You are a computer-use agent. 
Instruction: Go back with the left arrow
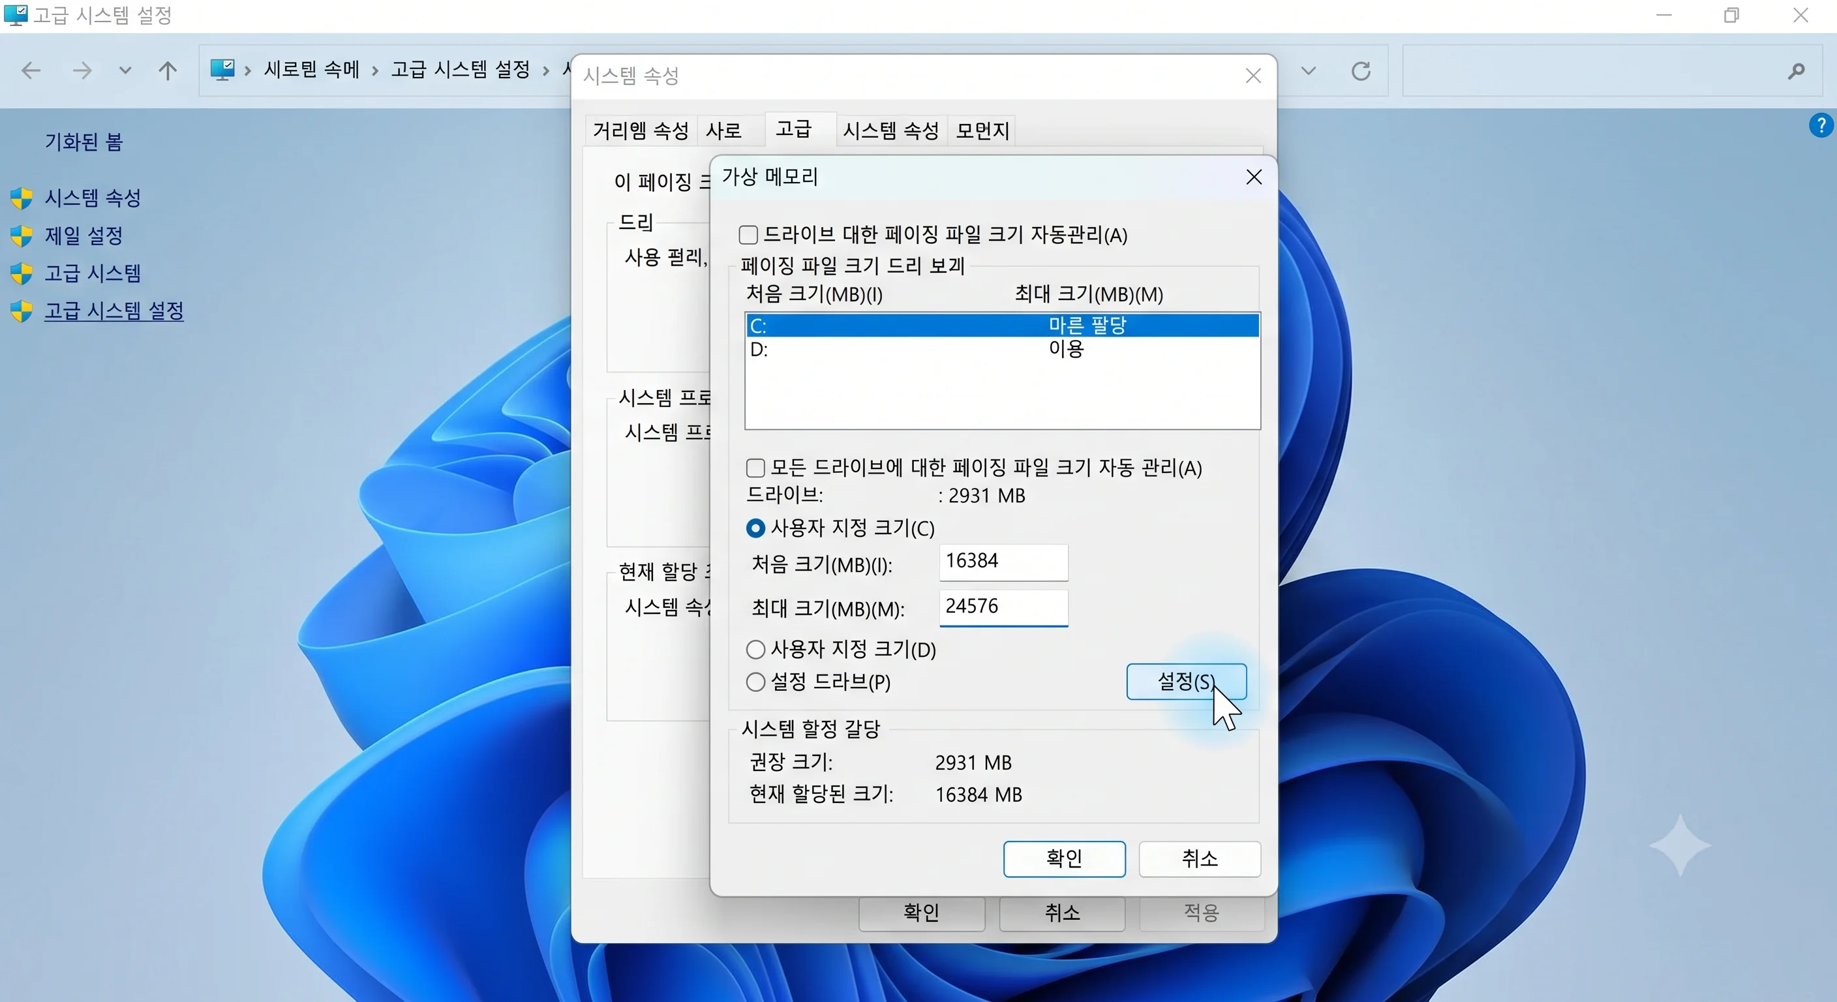tap(31, 70)
